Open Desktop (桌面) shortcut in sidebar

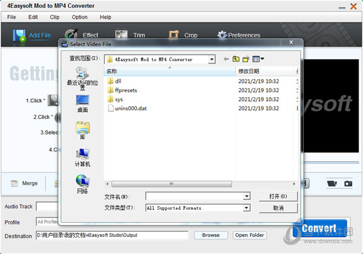pos(82,103)
